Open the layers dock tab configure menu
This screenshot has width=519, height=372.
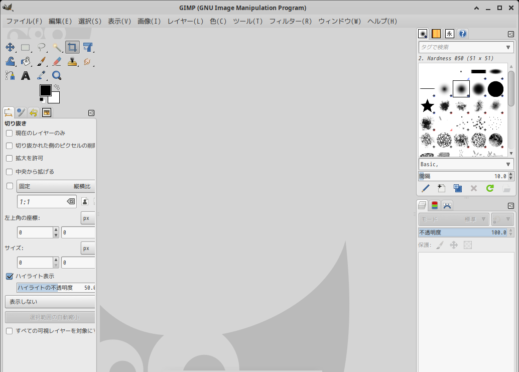click(511, 206)
